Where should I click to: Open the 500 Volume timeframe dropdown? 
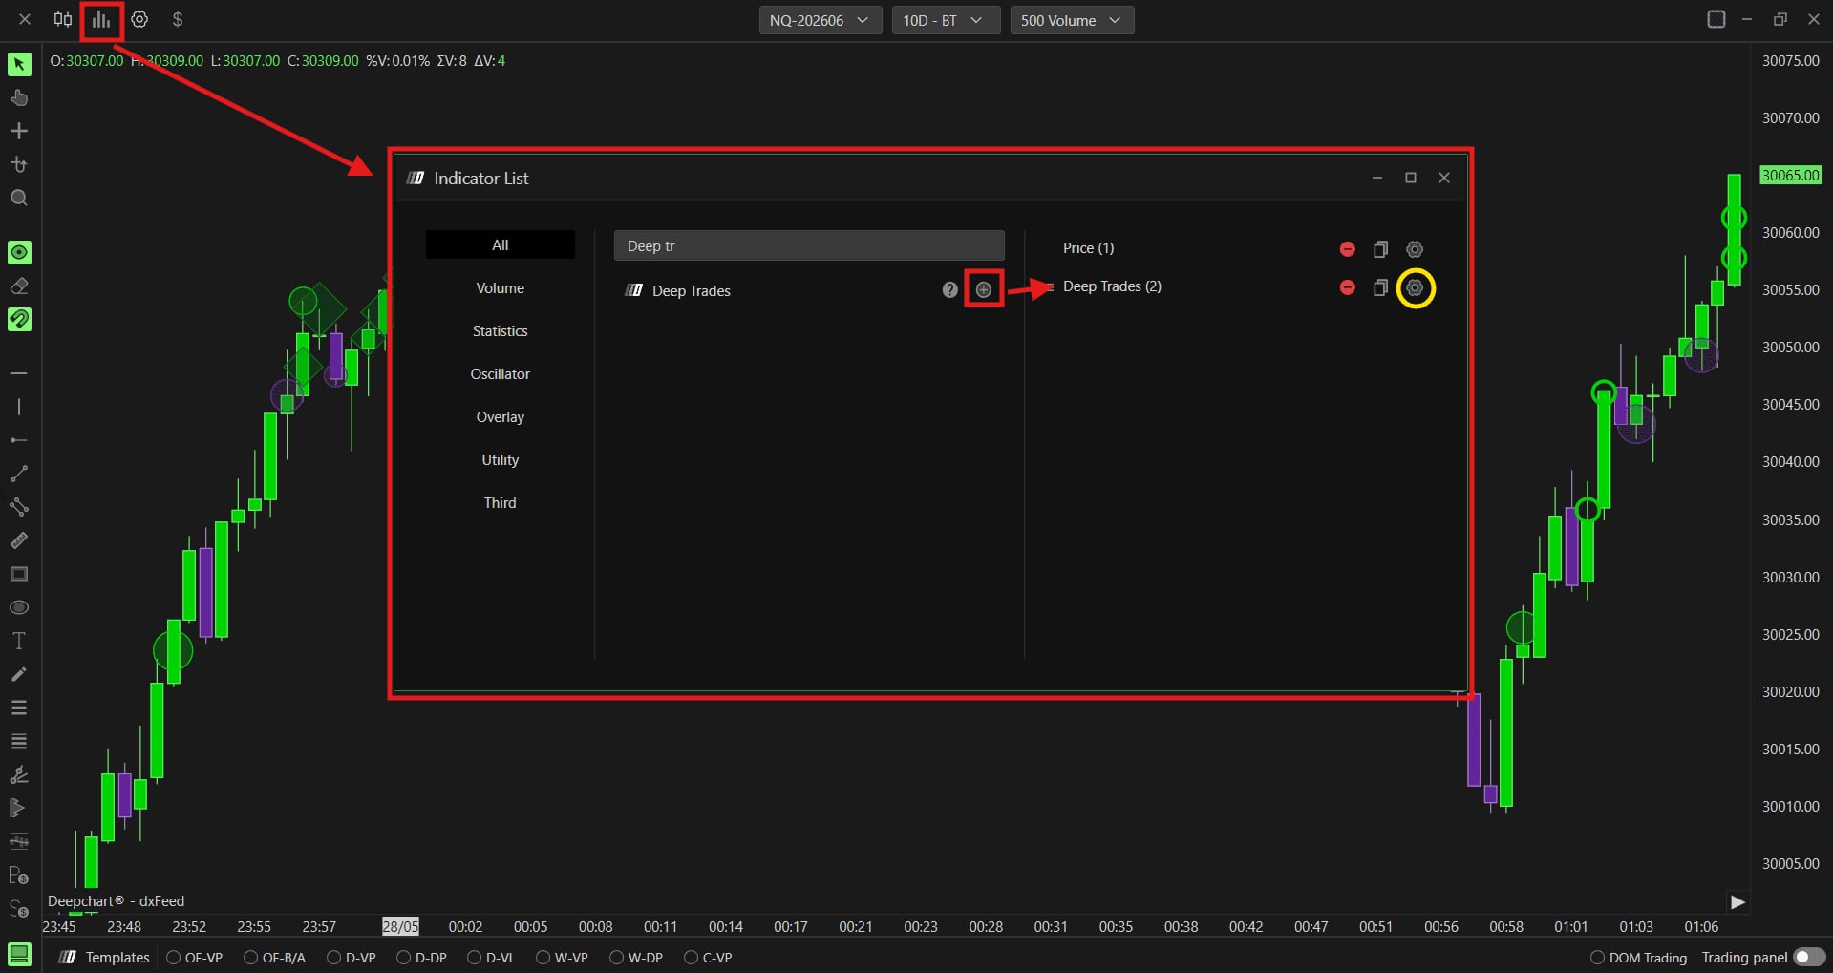[1072, 20]
